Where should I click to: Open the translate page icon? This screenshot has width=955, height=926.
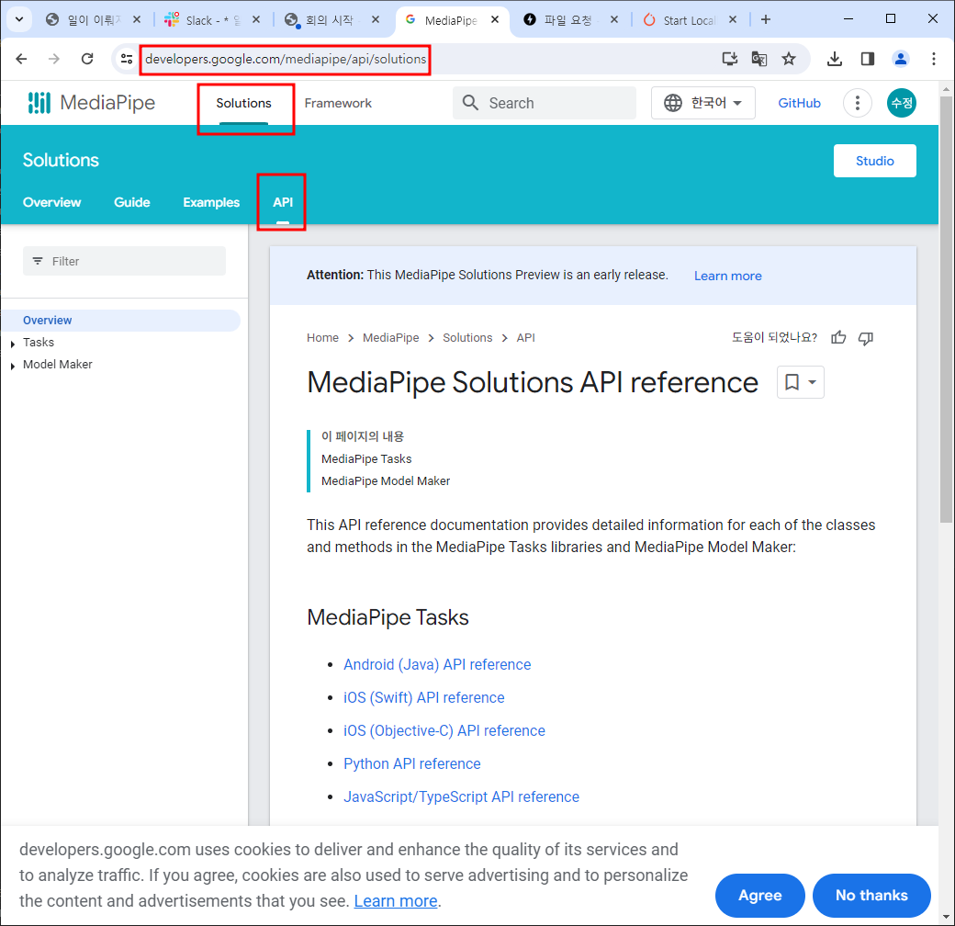pyautogui.click(x=758, y=59)
